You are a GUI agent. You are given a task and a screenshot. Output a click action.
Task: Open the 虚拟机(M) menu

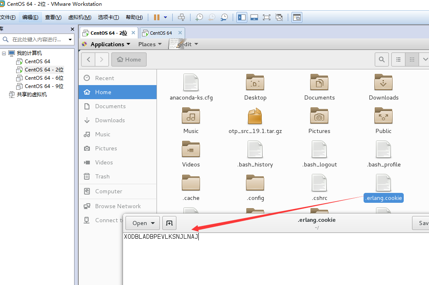pyautogui.click(x=80, y=17)
